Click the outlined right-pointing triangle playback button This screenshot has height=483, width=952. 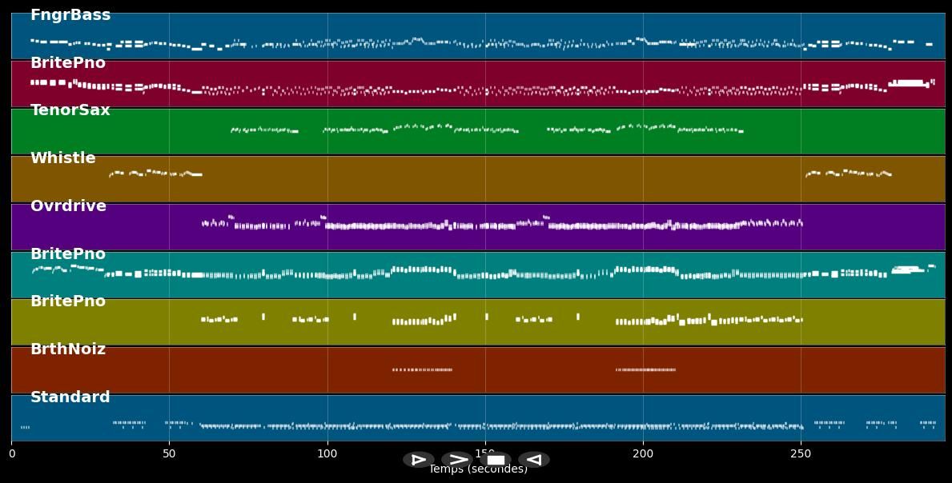(418, 460)
